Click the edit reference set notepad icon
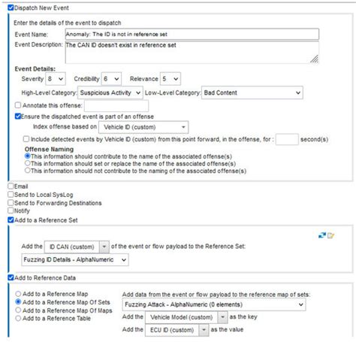This screenshot has height=342, width=356. click(330, 235)
